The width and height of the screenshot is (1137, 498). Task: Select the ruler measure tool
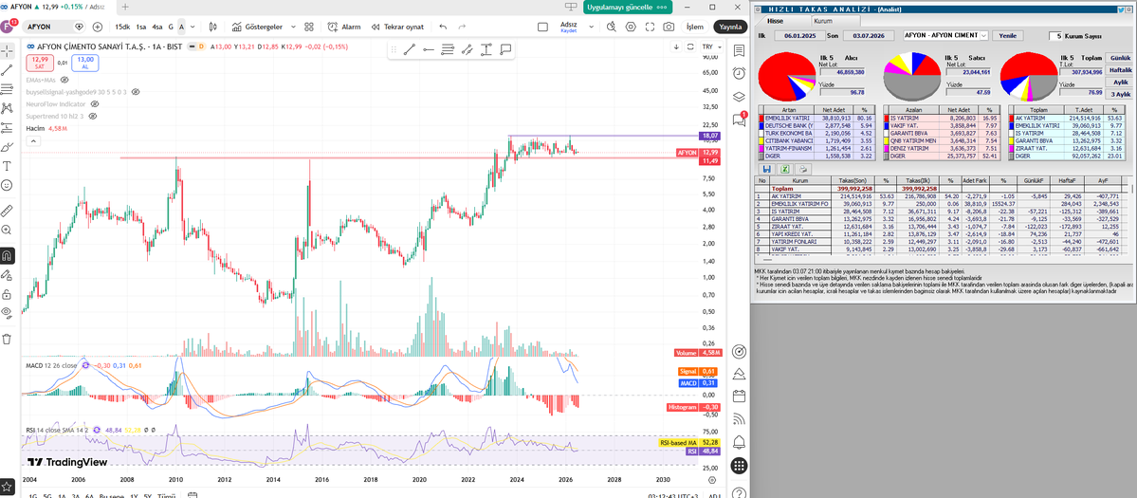tap(8, 211)
